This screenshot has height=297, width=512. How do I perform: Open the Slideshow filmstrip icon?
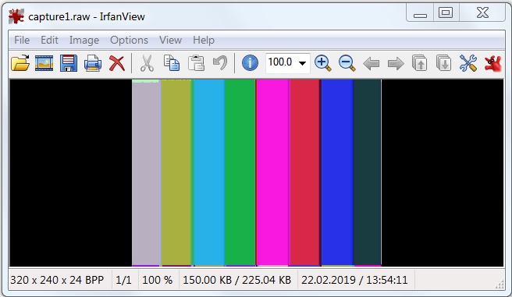(44, 63)
